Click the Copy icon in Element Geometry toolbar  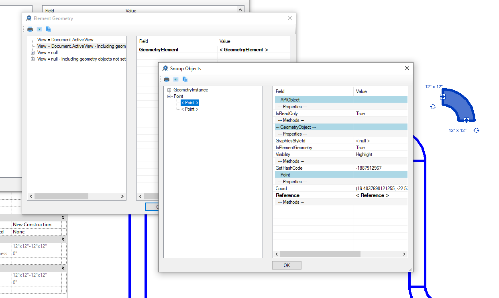tap(48, 29)
